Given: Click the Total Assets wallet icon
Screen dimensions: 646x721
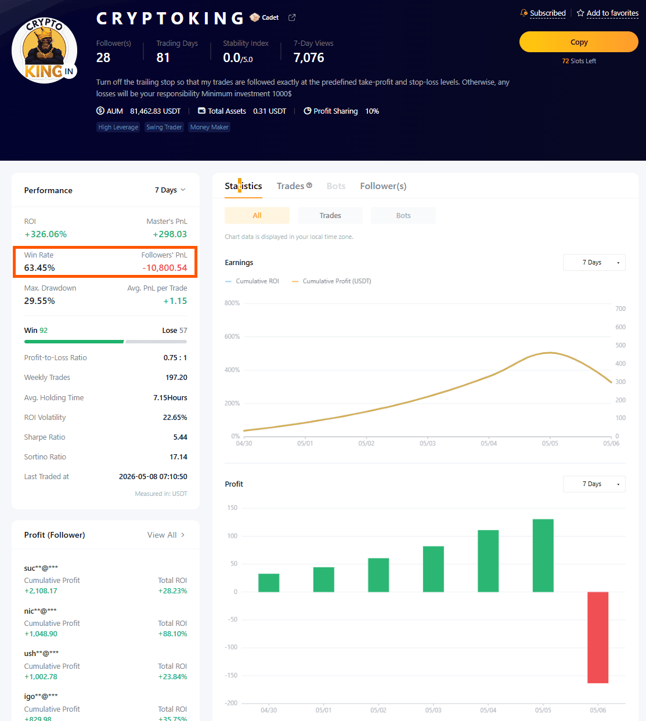Looking at the screenshot, I should point(201,111).
